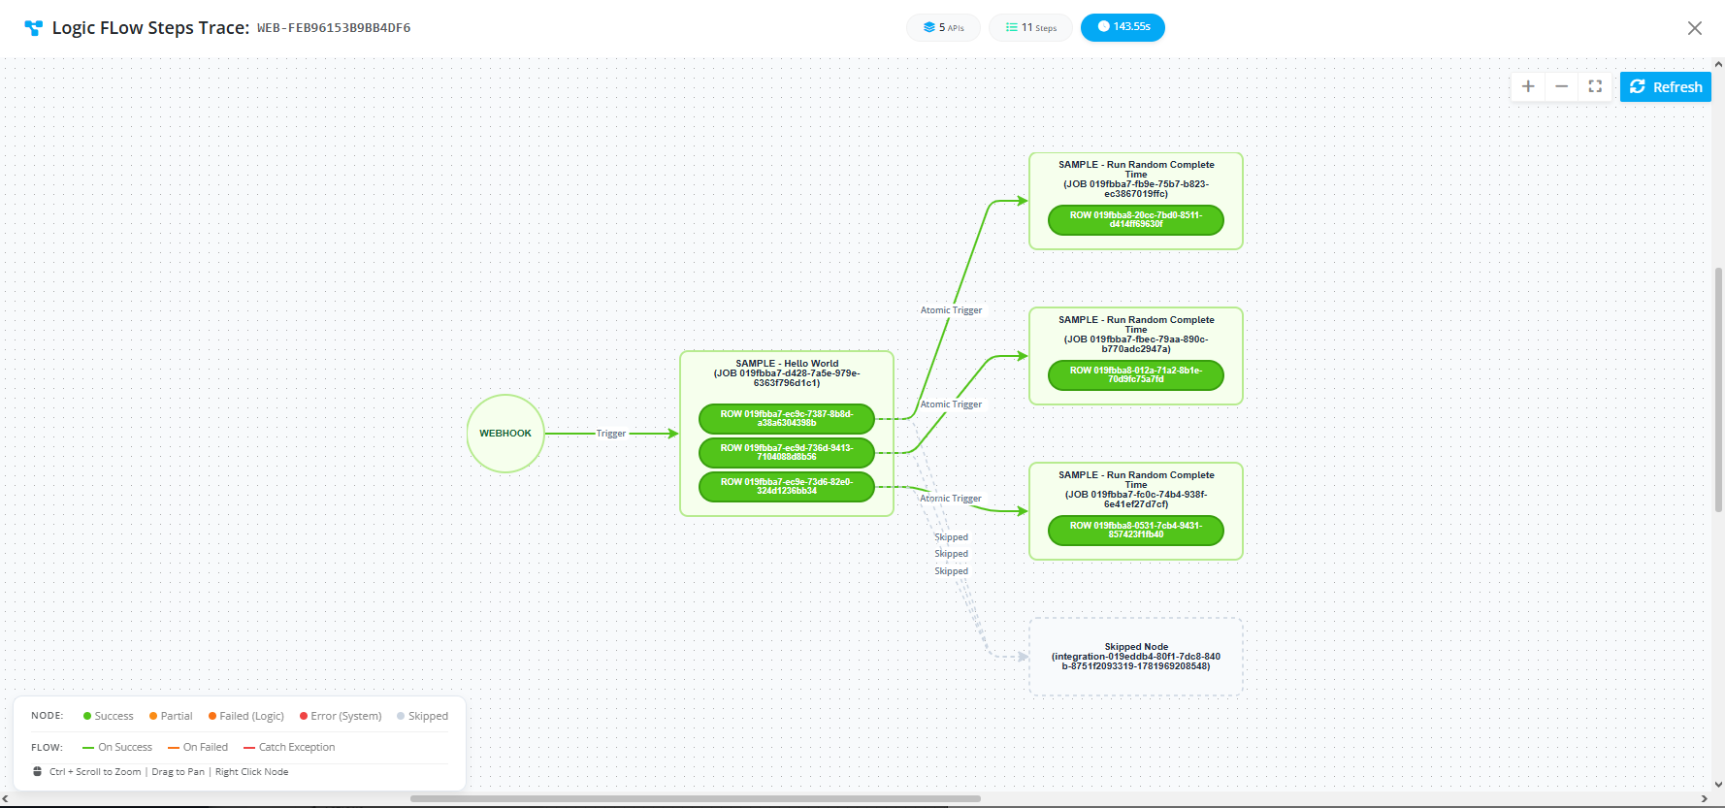This screenshot has width=1725, height=808.
Task: Click the scroll up arrow
Action: [x=1718, y=64]
